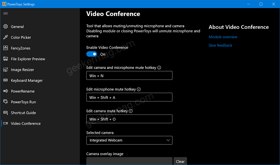This screenshot has width=280, height=165.
Task: Expand the Selected camera dropdown
Action: [x=129, y=140]
